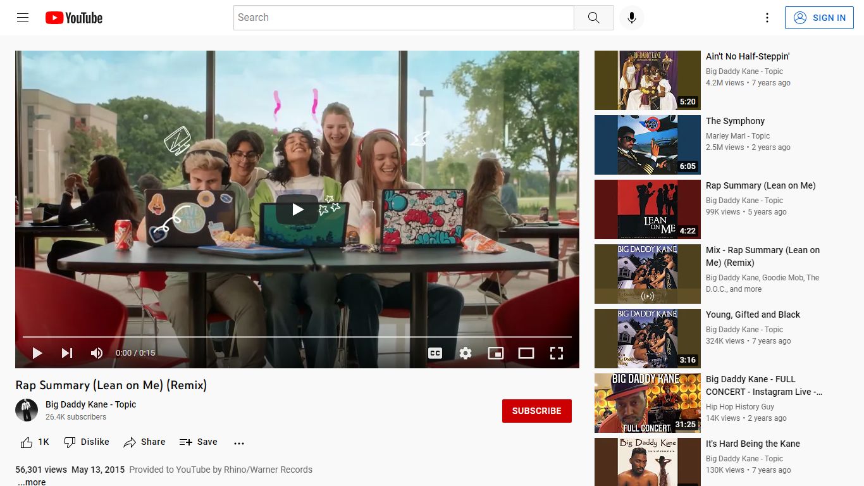Open more actions ellipsis below video

click(239, 443)
